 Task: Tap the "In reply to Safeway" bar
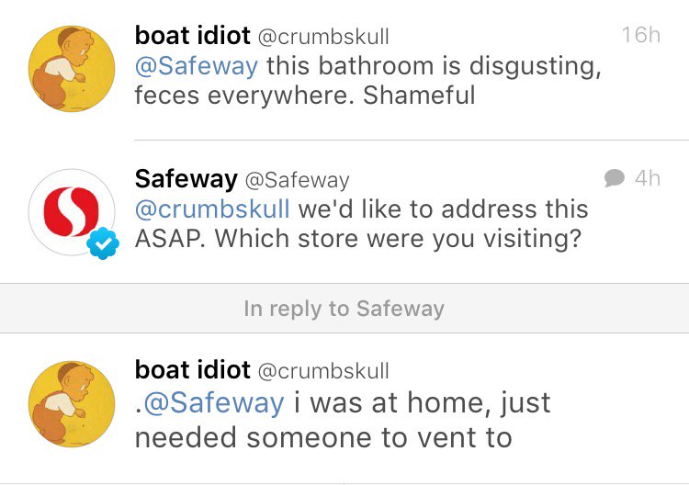[x=344, y=309]
